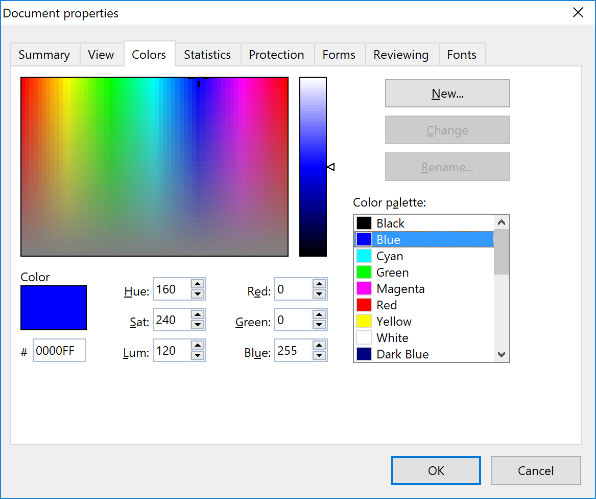Select Cyan in the color palette
596x499 pixels.
(x=390, y=256)
